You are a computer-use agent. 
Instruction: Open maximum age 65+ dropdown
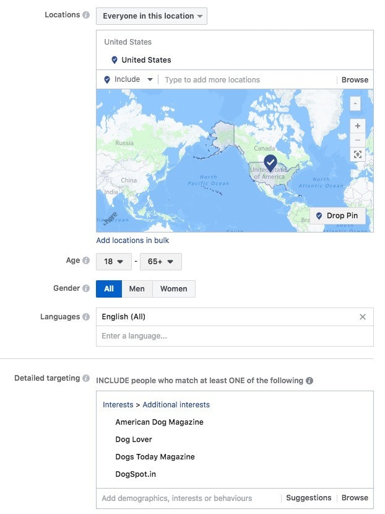pyautogui.click(x=161, y=262)
